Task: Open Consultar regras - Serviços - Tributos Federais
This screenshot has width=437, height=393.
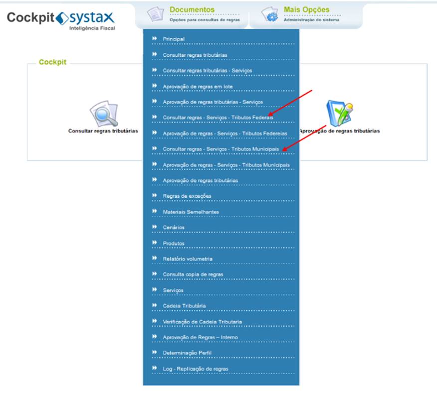Action: coord(218,118)
